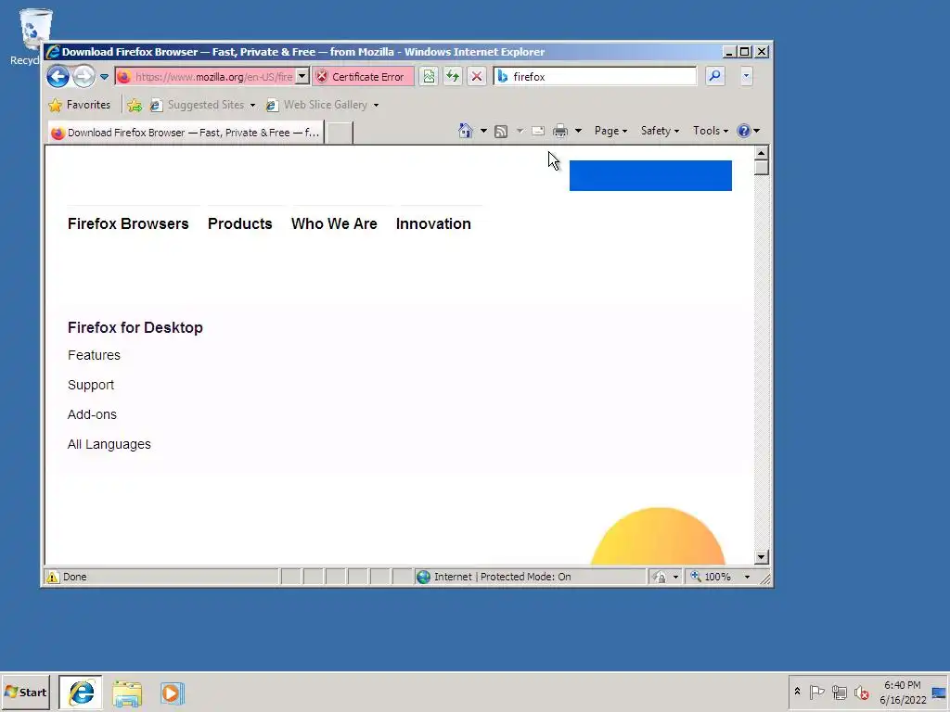Expand the Home button dropdown arrow

[x=483, y=131]
